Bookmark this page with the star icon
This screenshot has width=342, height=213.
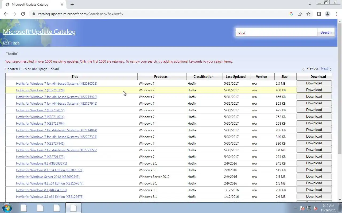[308, 14]
